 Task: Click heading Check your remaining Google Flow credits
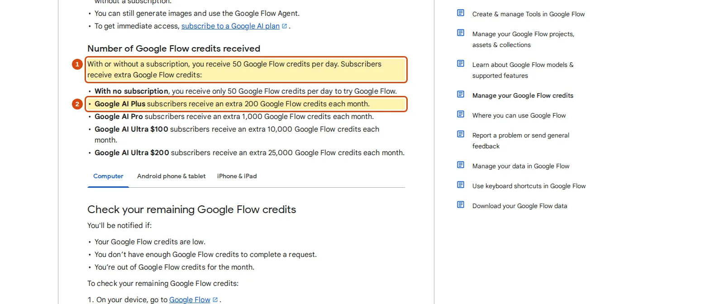191,210
